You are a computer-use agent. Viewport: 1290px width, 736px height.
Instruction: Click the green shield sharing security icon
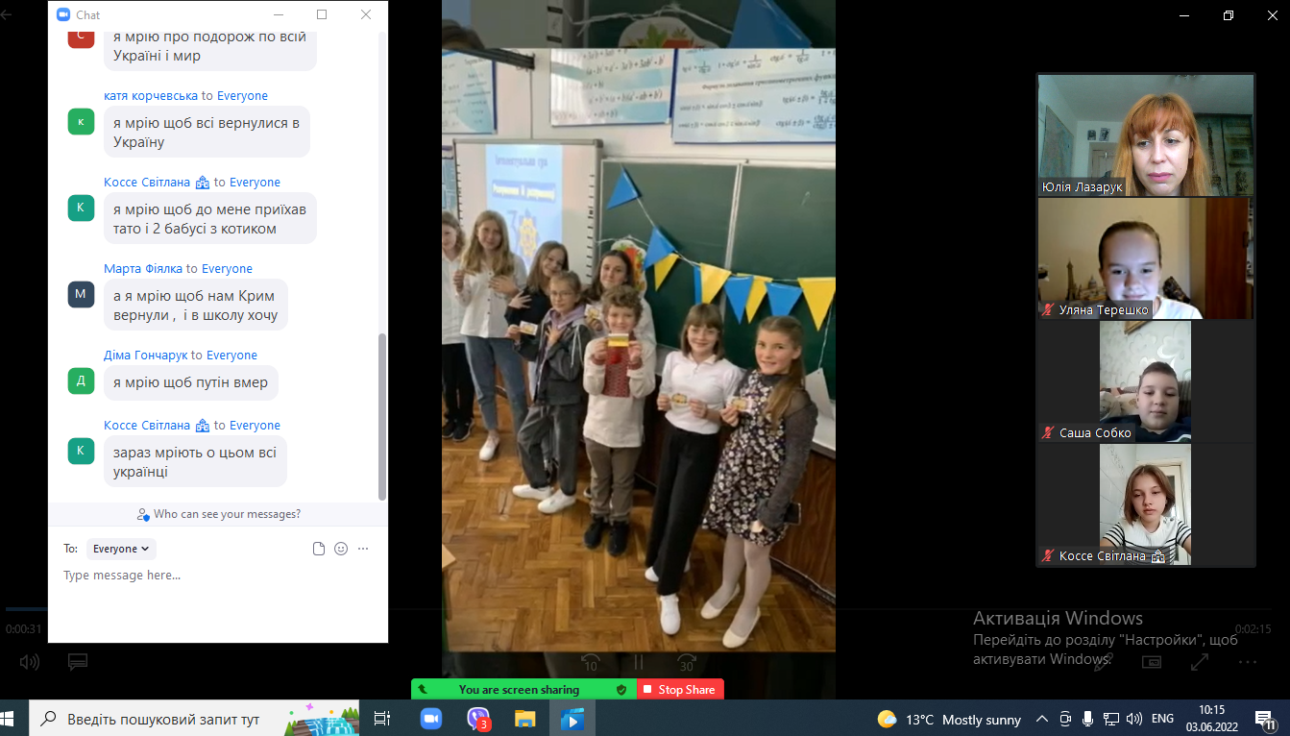(x=621, y=690)
